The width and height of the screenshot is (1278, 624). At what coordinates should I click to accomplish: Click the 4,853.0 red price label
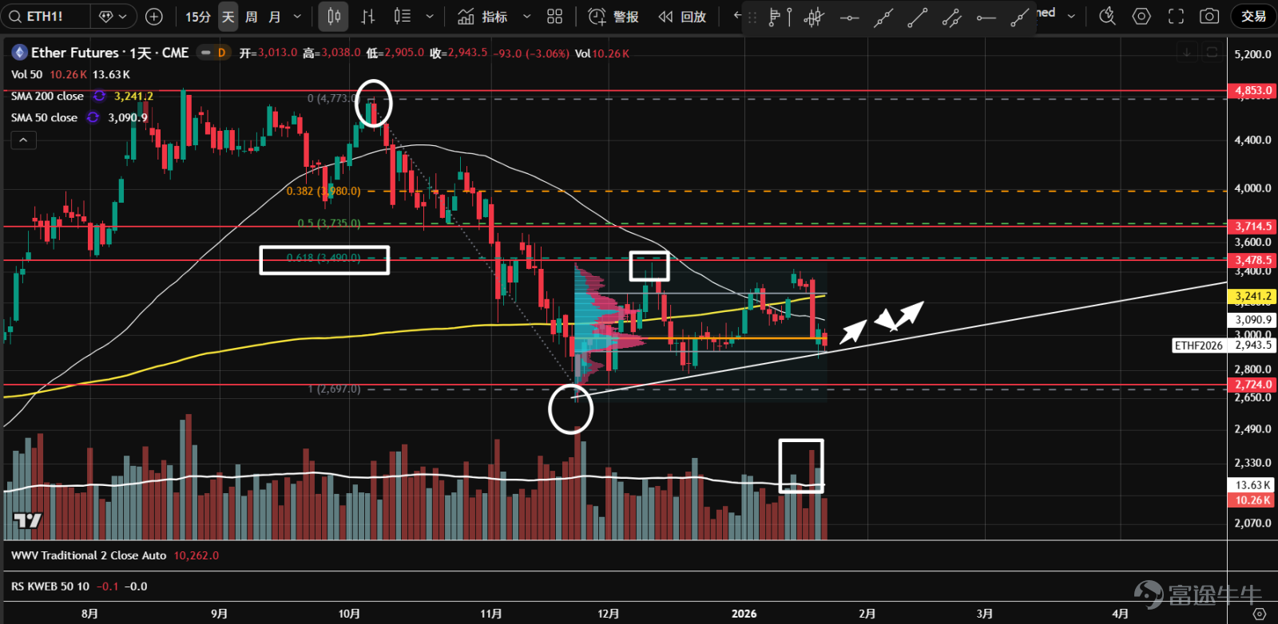1252,90
